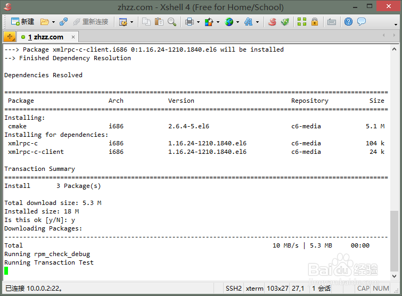Click the Lock screen padlock icon
The image size is (402, 296).
click(x=315, y=22)
